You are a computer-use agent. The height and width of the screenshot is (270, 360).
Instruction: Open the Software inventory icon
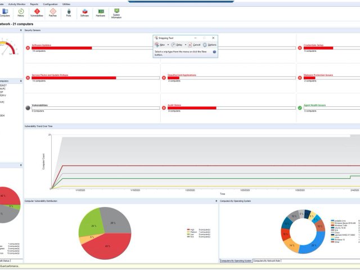pos(84,12)
